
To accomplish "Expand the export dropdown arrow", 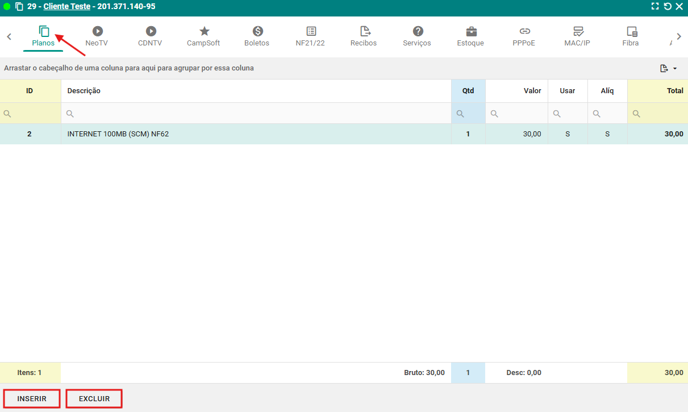I will click(x=675, y=69).
